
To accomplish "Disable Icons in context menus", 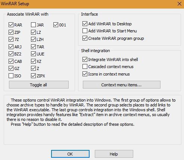I will [x=85, y=74].
